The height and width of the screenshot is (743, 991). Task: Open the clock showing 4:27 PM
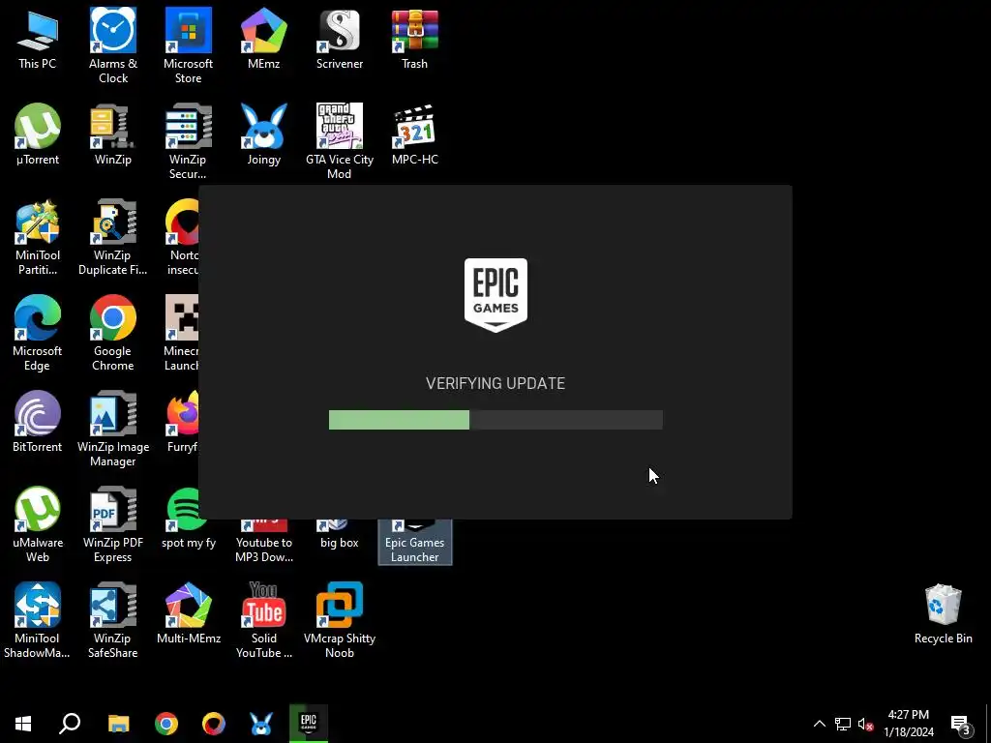tap(908, 724)
